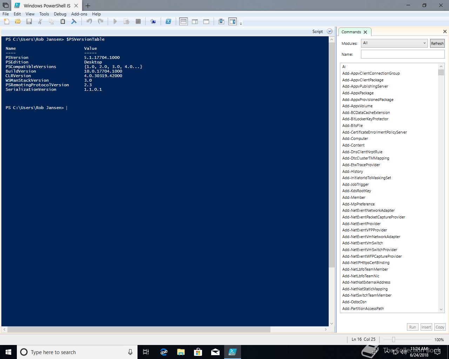Viewport: 449px width, 359px height.
Task: Click the console horizontal scrollbar
Action: pos(139,330)
